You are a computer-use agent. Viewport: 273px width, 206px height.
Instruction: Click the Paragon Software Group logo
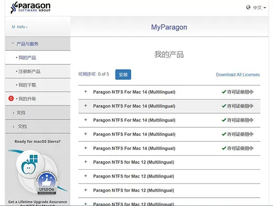30,7
